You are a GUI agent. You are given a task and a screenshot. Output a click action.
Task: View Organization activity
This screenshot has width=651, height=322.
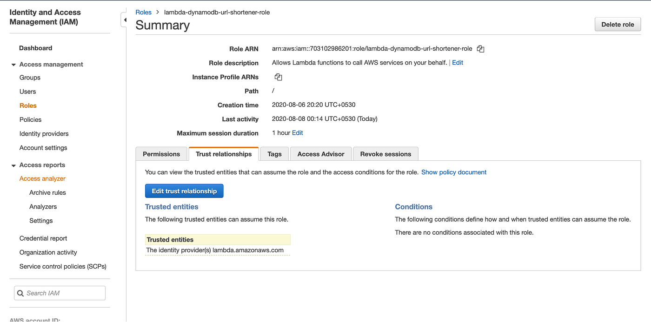point(48,252)
